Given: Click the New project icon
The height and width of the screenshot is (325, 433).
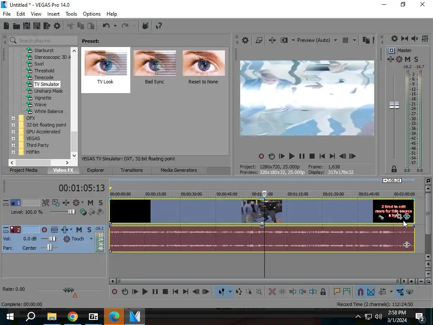Looking at the screenshot, I should 6,26.
